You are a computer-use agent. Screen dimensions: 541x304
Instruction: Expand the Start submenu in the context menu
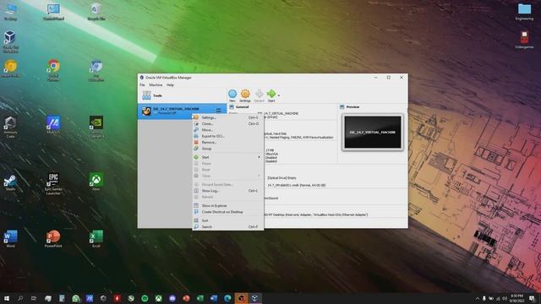227,157
